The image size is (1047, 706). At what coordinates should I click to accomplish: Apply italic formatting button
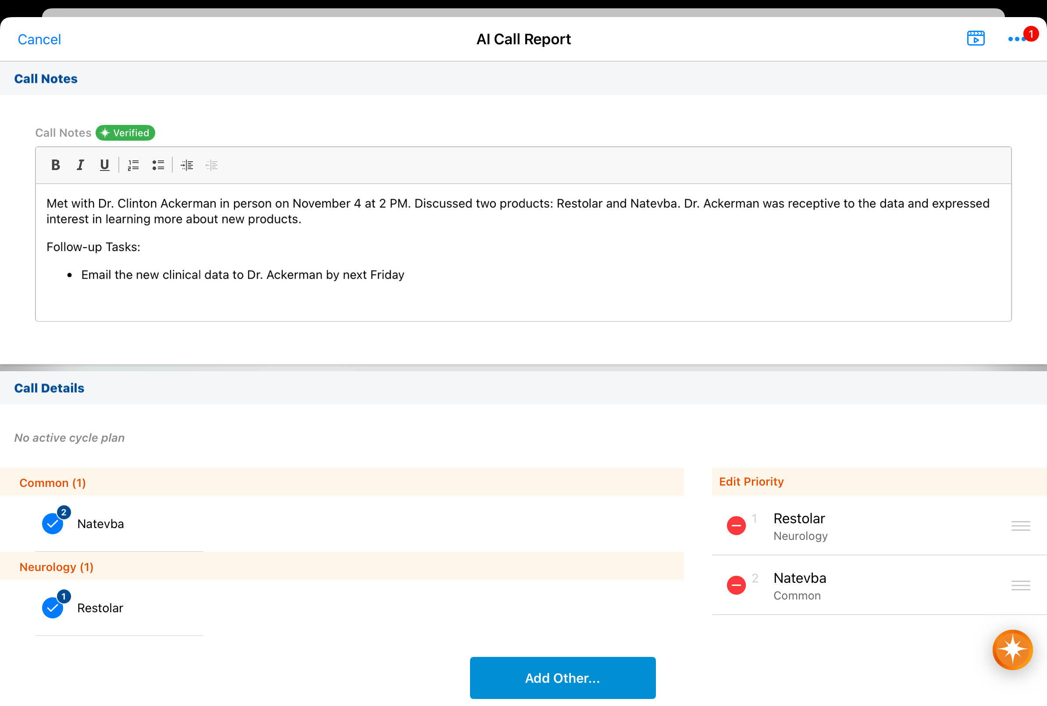click(80, 165)
